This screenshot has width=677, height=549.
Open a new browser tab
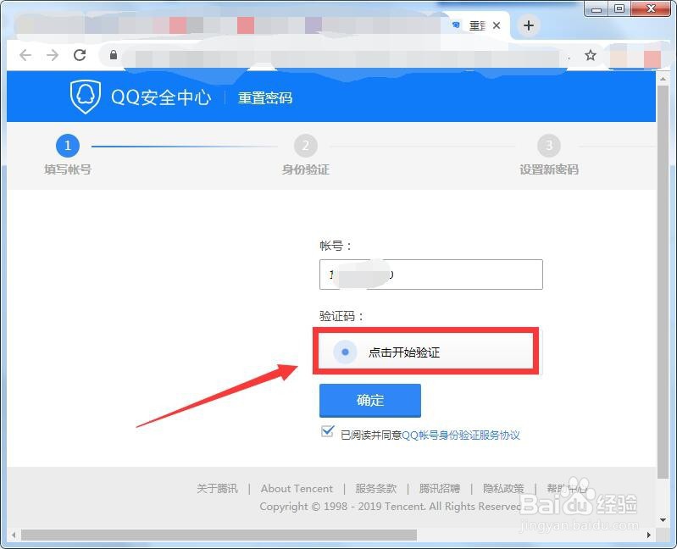(529, 25)
